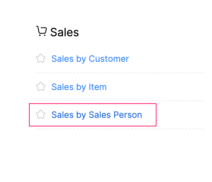Open the Sales by Item report

(x=79, y=87)
